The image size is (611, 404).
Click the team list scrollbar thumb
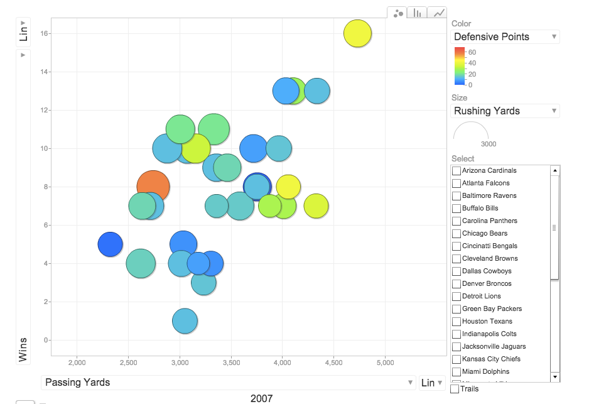[x=554, y=227]
